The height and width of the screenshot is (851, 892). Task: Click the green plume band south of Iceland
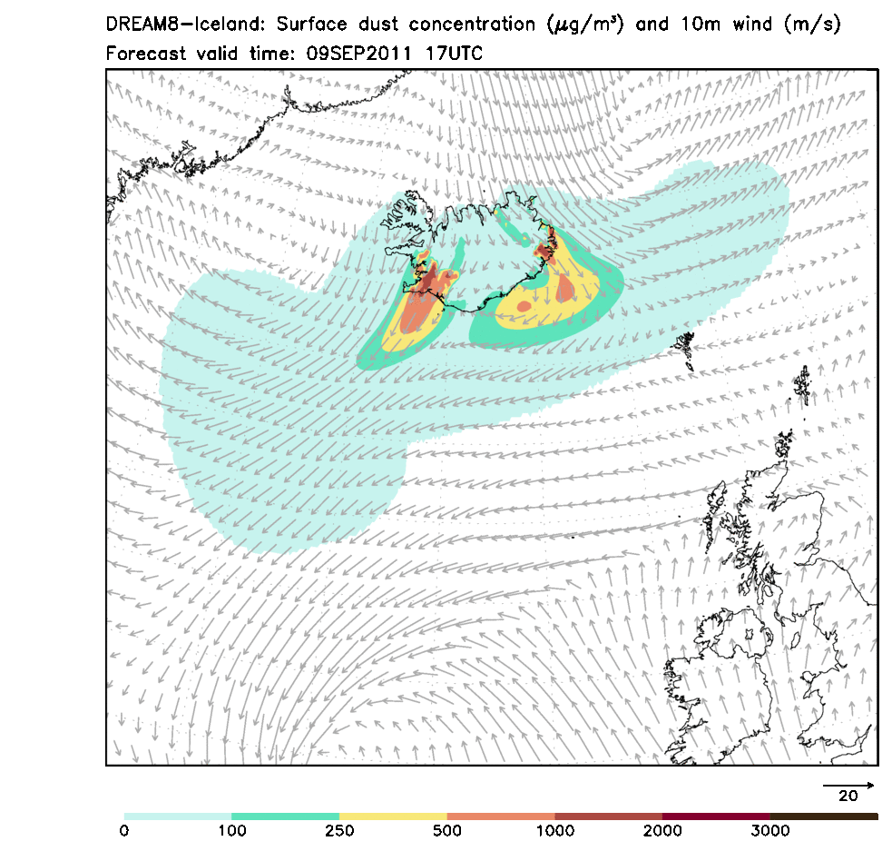pyautogui.click(x=499, y=333)
